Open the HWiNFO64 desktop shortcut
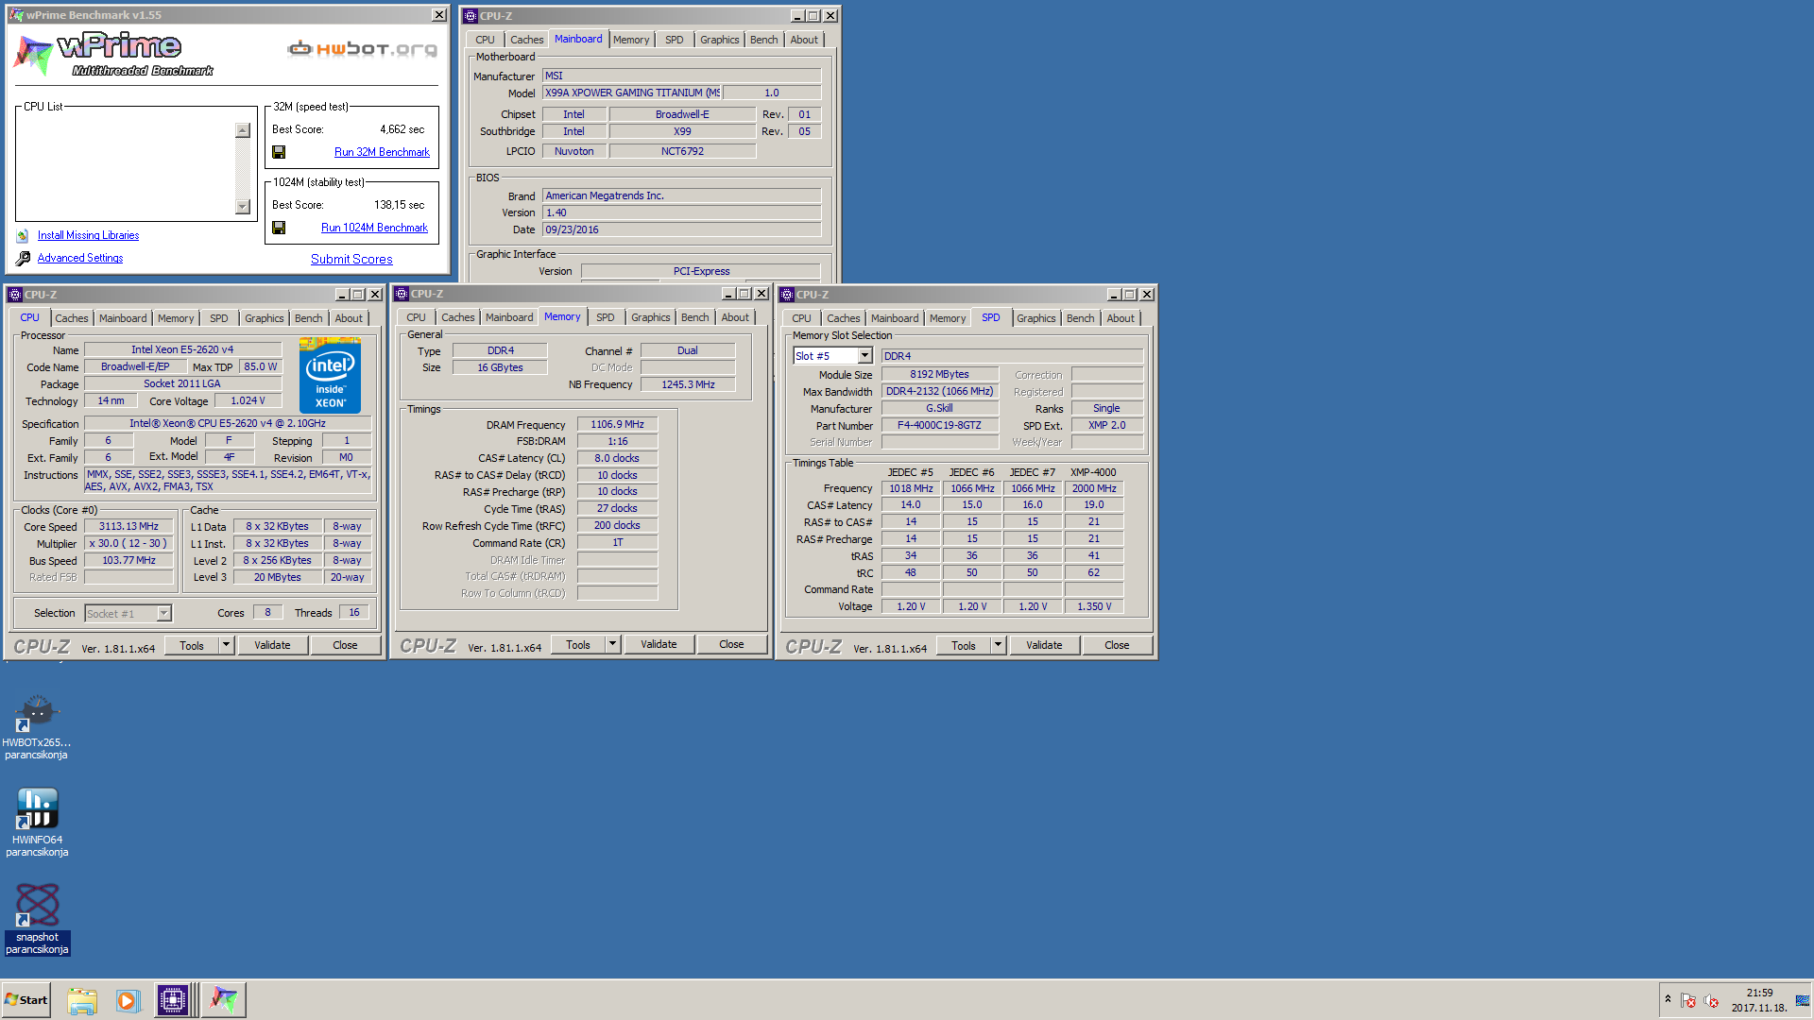 click(x=37, y=824)
